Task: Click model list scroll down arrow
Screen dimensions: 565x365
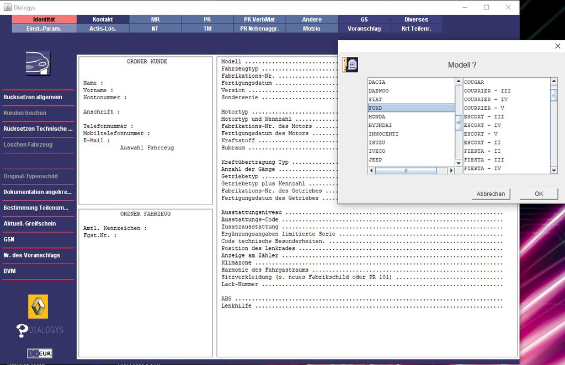Action: point(554,170)
